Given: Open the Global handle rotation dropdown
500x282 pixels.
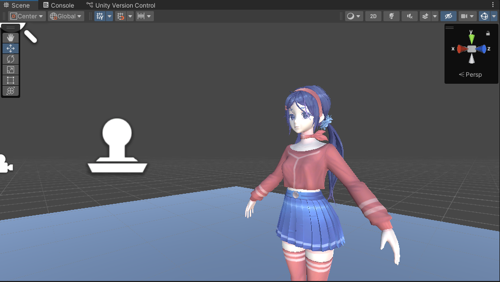Looking at the screenshot, I should point(66,16).
